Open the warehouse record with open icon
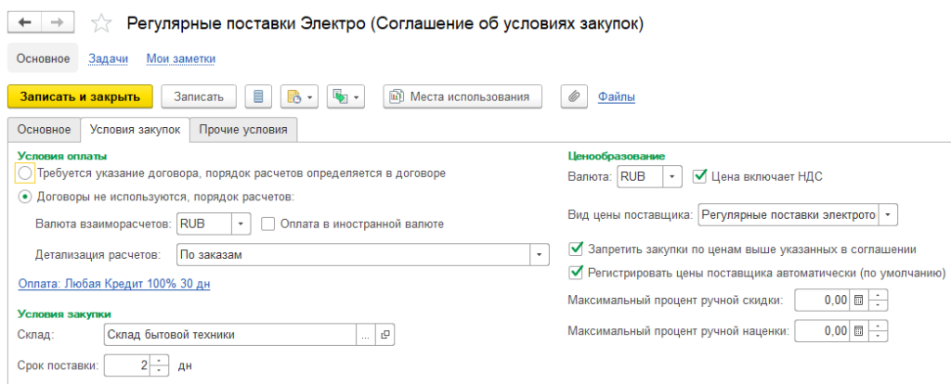951x384 pixels. click(385, 334)
